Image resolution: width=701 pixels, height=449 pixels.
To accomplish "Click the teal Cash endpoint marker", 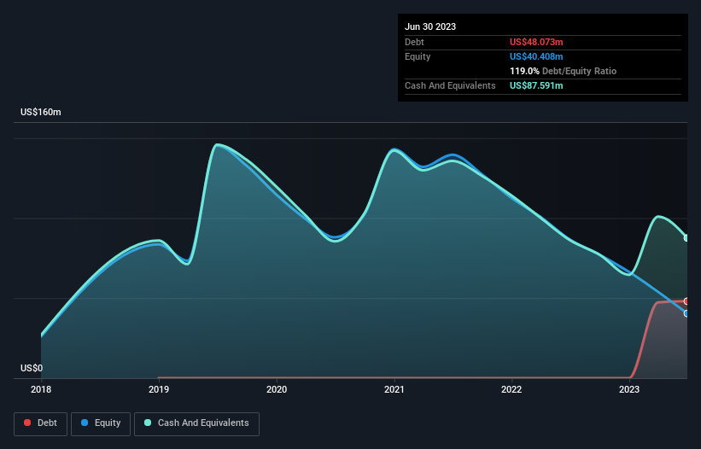I will (686, 238).
